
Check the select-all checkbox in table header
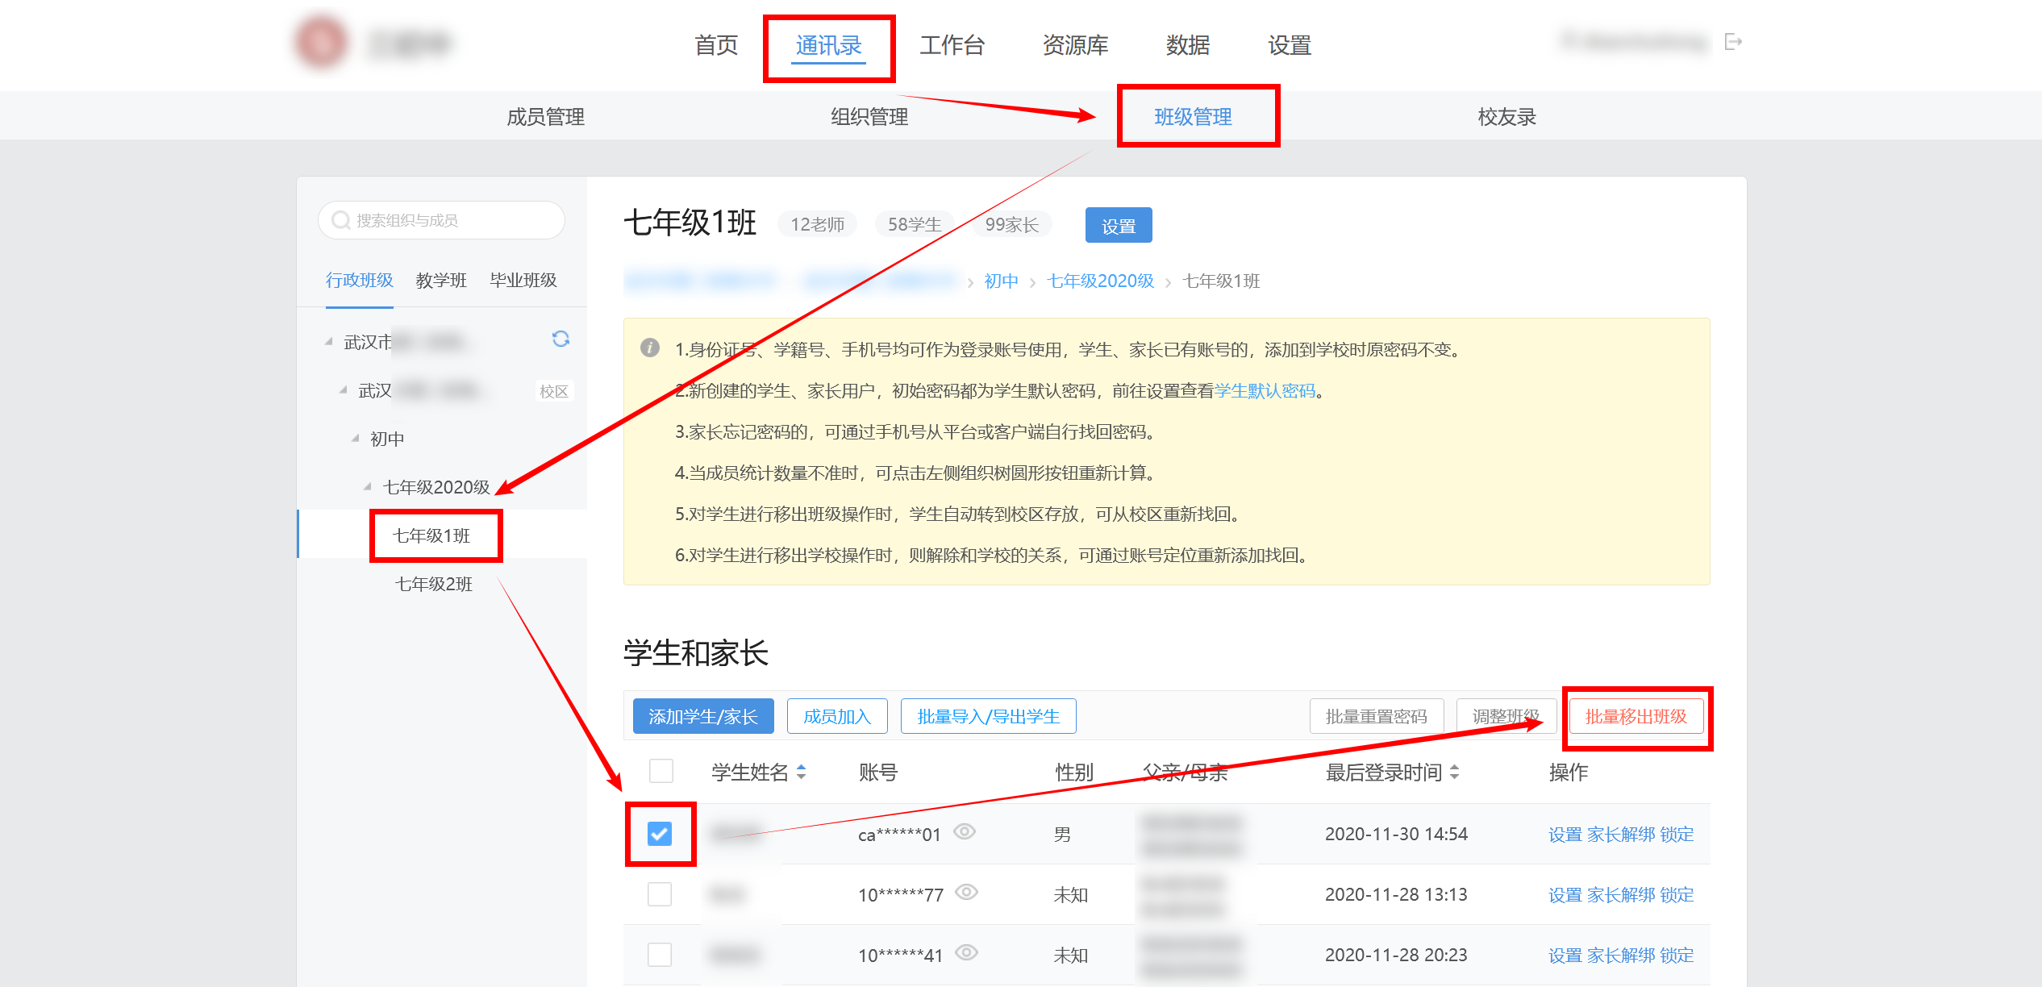click(x=661, y=771)
